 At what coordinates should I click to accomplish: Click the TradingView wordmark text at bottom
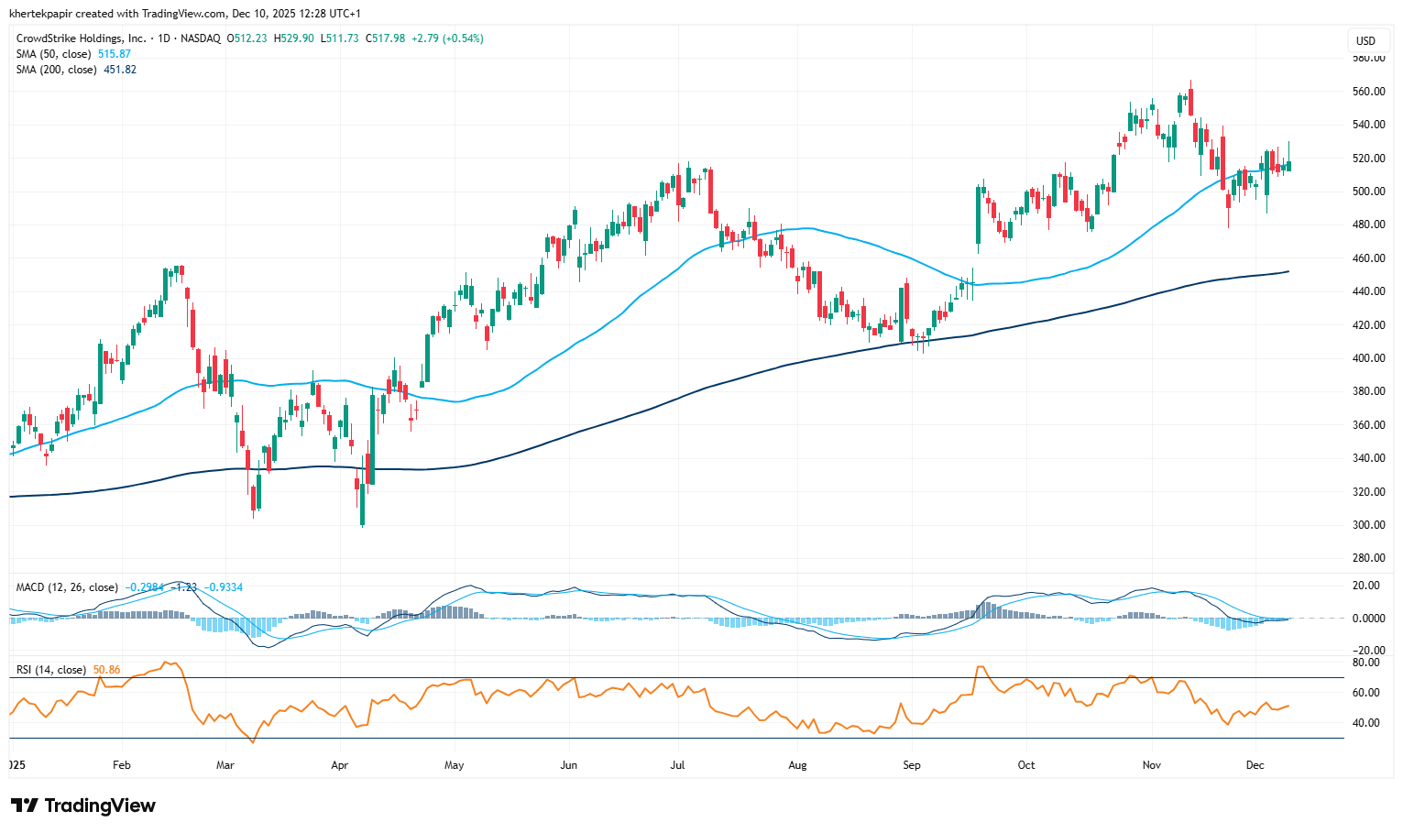[100, 806]
